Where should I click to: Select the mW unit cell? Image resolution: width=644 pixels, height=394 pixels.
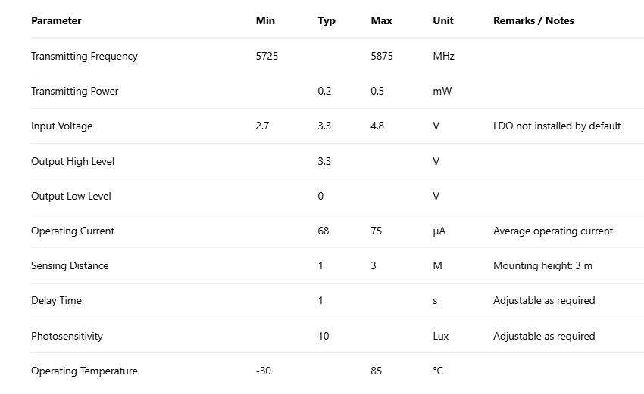click(441, 91)
